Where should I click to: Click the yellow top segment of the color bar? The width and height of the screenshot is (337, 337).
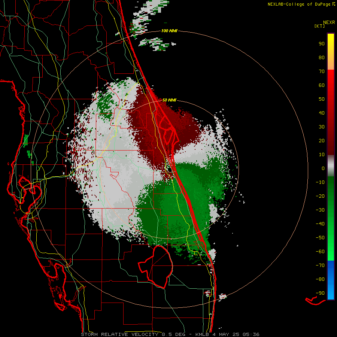331,52
